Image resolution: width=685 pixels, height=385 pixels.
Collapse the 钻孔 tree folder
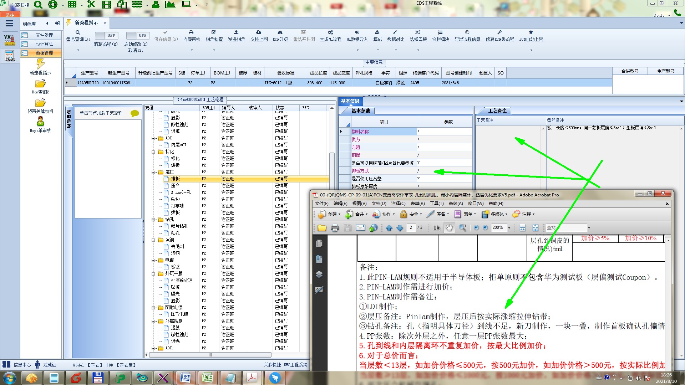point(153,220)
